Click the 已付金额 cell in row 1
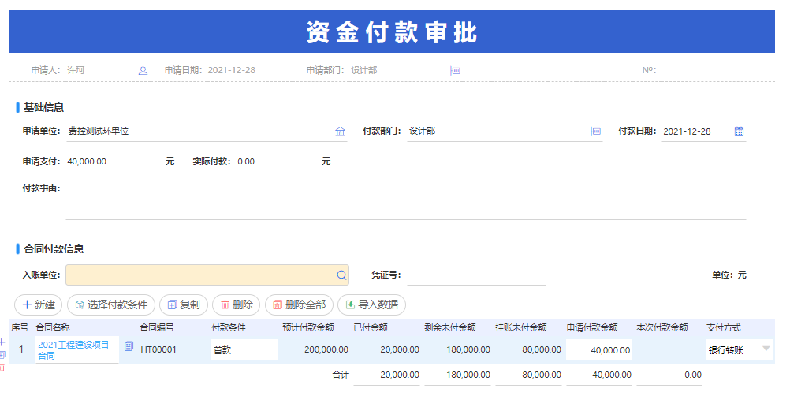 tap(386, 349)
